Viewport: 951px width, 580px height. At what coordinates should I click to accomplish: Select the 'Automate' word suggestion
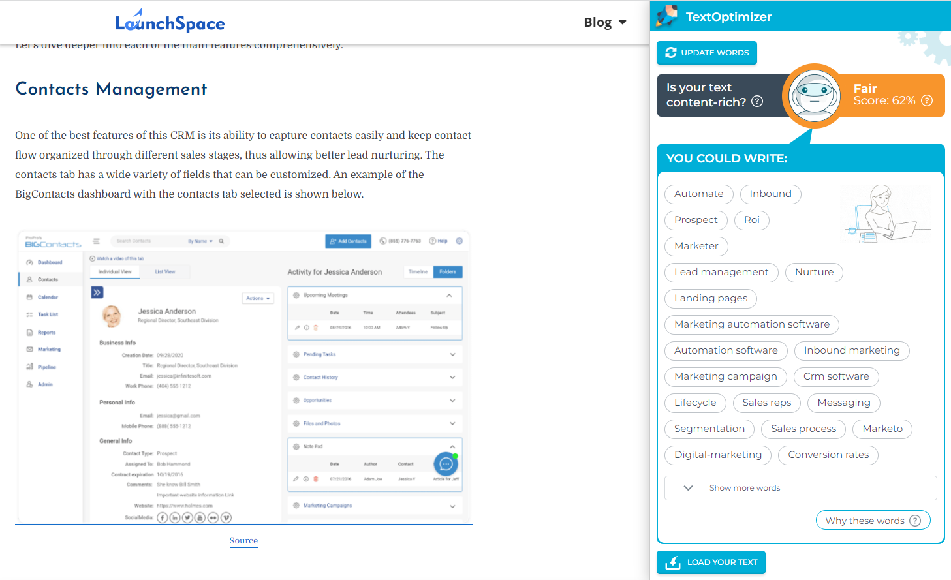click(x=699, y=194)
